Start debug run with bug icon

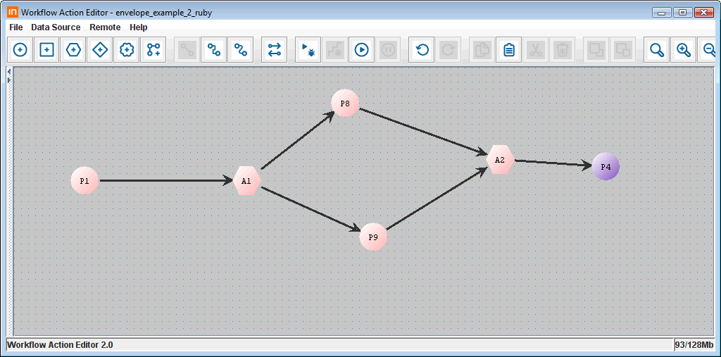(308, 50)
